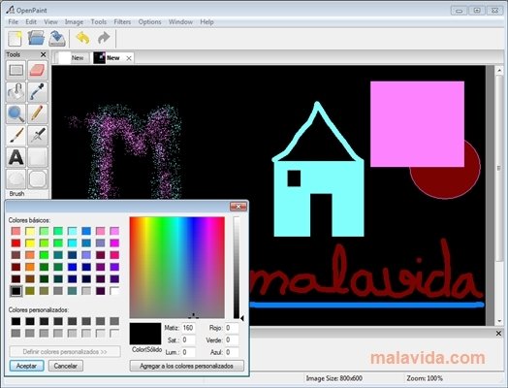
Task: Click the vertical scrollbar thumb
Action: pos(499,168)
